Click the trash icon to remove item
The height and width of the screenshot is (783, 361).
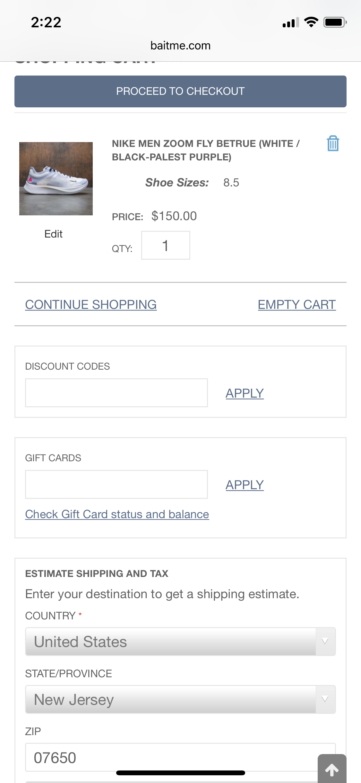tap(333, 143)
